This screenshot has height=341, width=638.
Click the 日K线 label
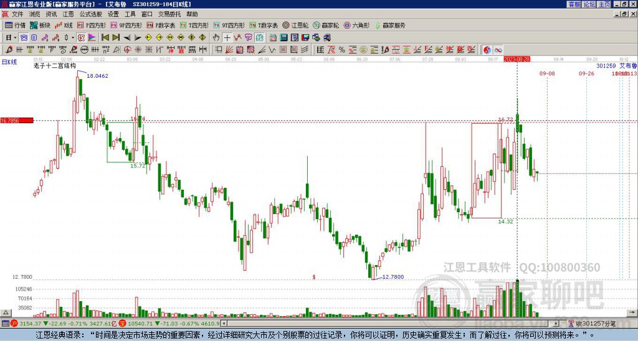(9, 62)
